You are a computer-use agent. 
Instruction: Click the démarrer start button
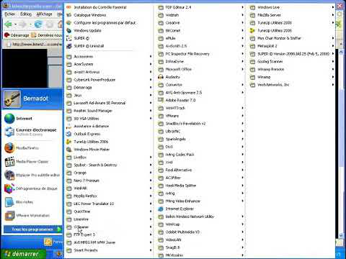22,254
